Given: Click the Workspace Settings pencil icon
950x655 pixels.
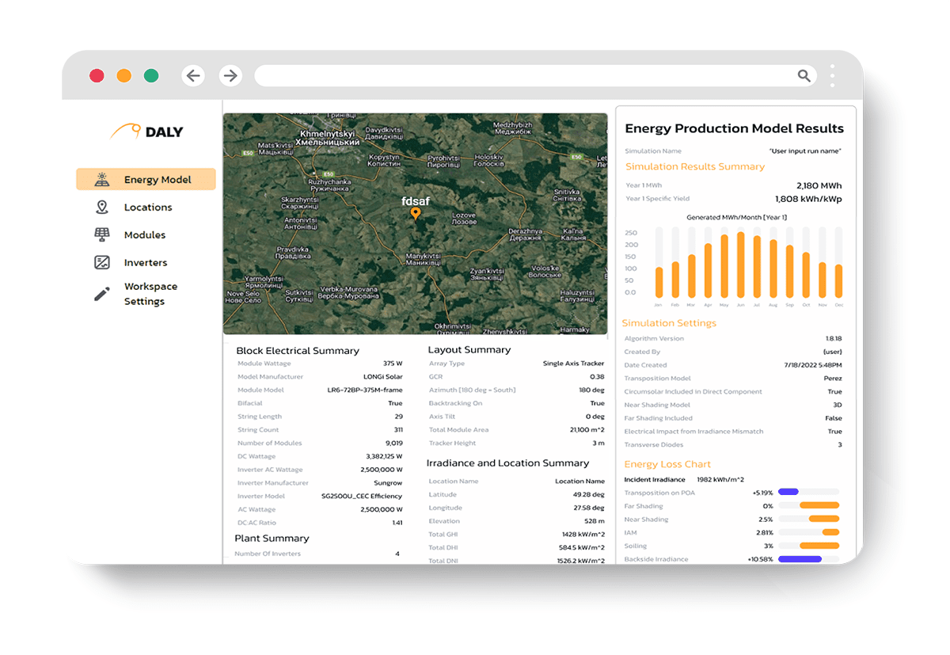Looking at the screenshot, I should [101, 293].
